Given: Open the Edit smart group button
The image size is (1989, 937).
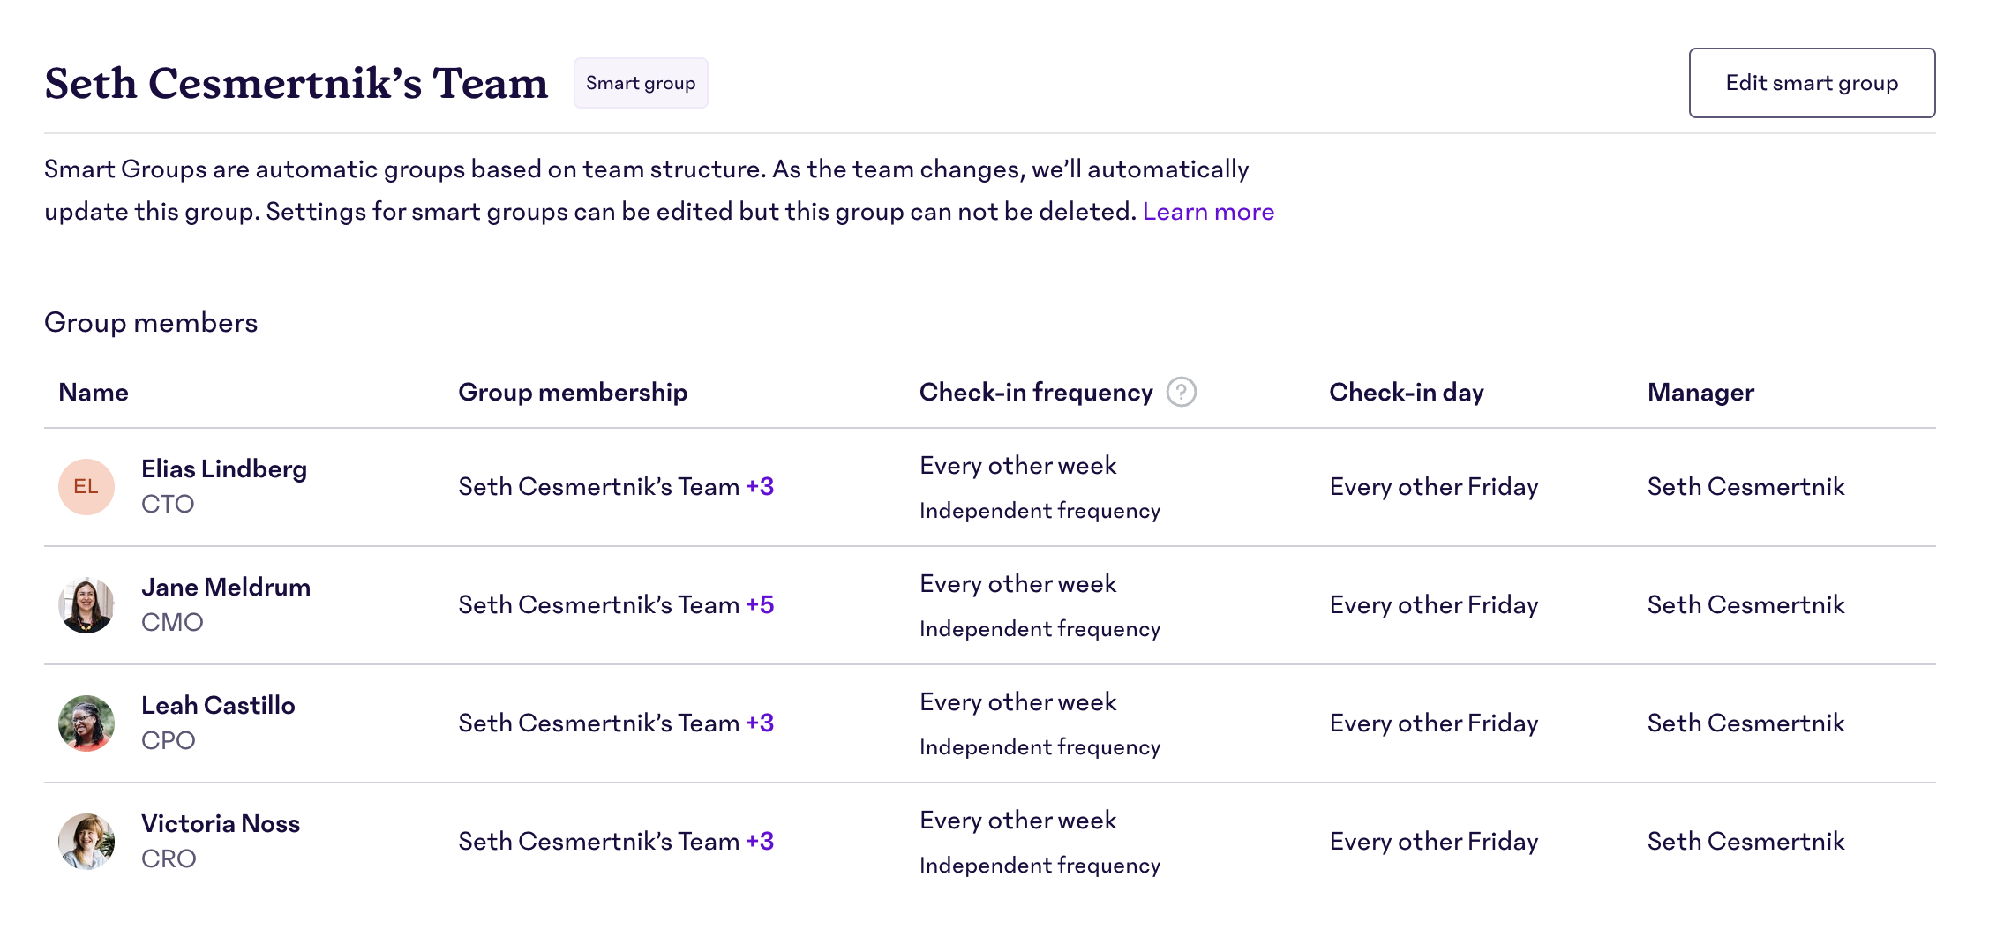Looking at the screenshot, I should coord(1811,83).
